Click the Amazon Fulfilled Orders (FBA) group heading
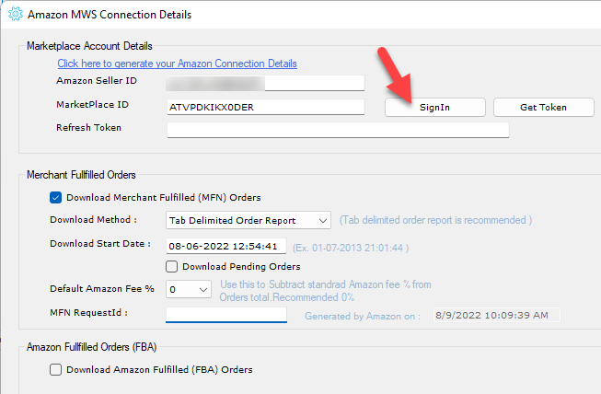This screenshot has height=394, width=601. [92, 347]
